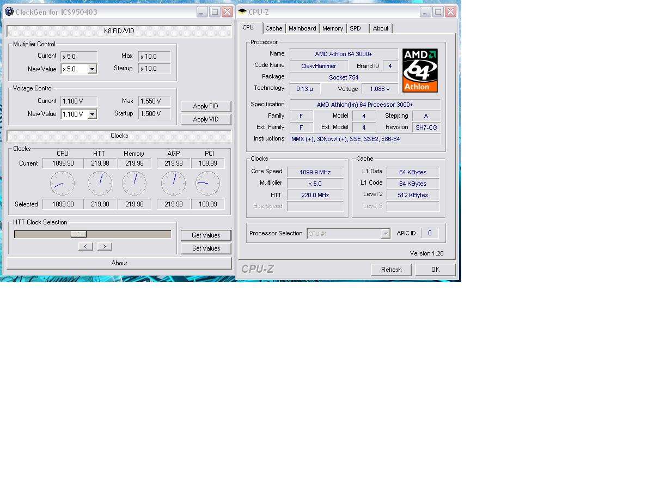Image resolution: width=660 pixels, height=487 pixels.
Task: Click the Instructions field listing MMX, SSE2
Action: [365, 139]
